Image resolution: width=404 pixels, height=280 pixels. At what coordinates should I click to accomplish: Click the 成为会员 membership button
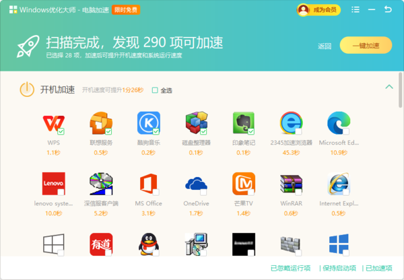318,10
